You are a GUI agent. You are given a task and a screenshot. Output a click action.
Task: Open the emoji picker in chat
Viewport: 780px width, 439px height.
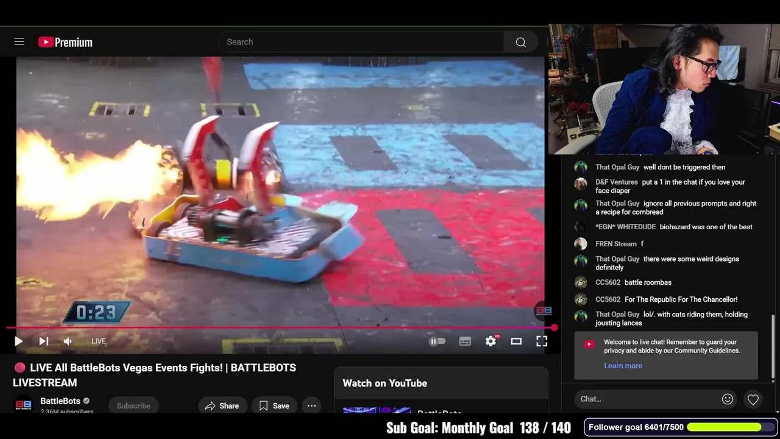click(728, 399)
